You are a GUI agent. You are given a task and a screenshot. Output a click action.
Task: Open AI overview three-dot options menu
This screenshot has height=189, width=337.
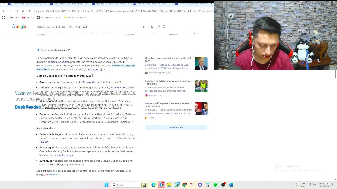pyautogui.click(x=209, y=50)
